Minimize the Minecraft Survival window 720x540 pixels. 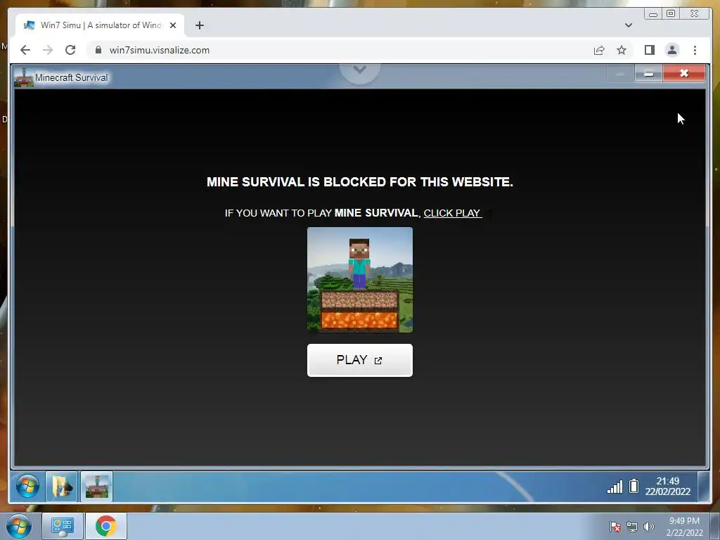648,73
